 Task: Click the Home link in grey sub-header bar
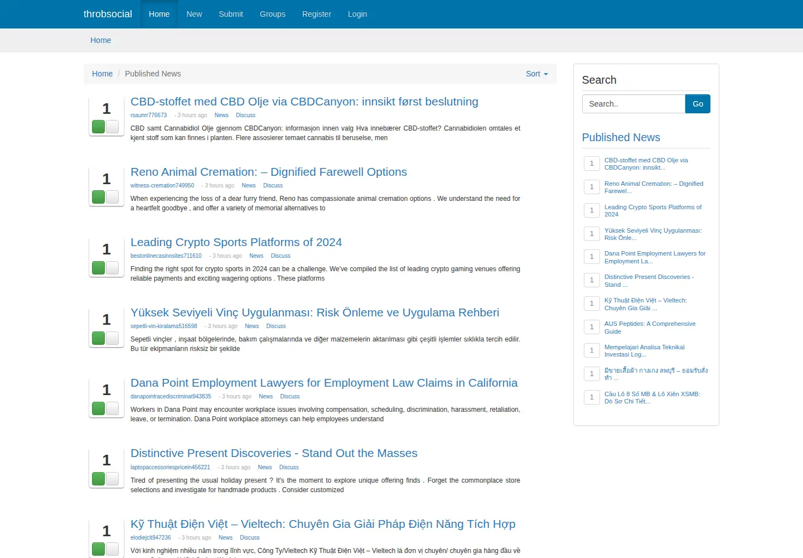pyautogui.click(x=100, y=40)
